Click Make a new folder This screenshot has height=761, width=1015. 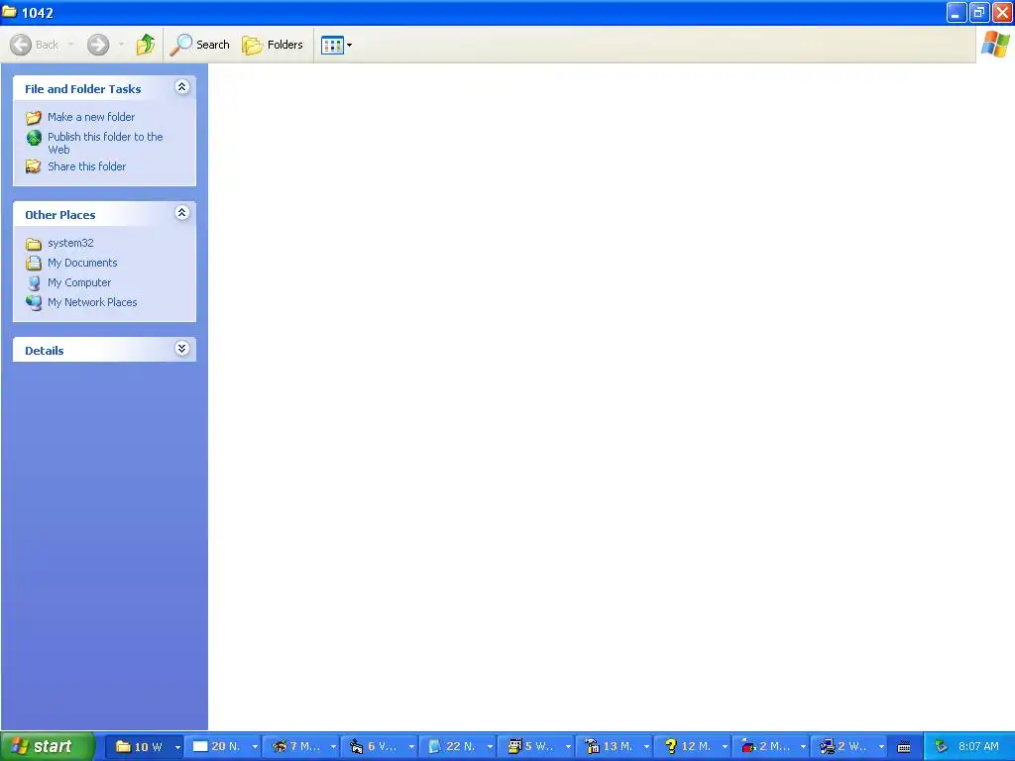click(91, 117)
